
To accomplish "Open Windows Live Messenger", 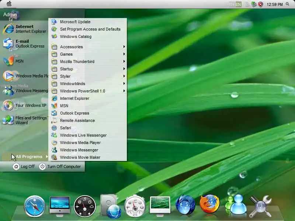I will pyautogui.click(x=88, y=135).
